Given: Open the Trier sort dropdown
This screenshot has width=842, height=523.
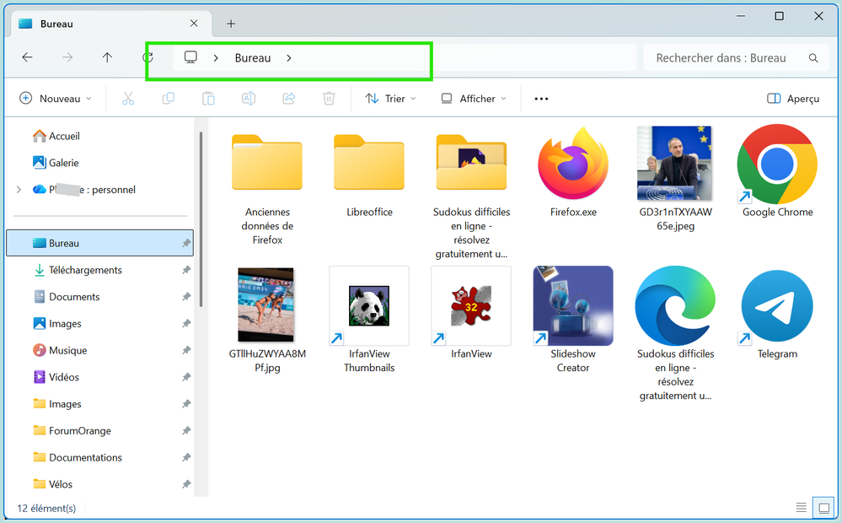Looking at the screenshot, I should tap(390, 99).
